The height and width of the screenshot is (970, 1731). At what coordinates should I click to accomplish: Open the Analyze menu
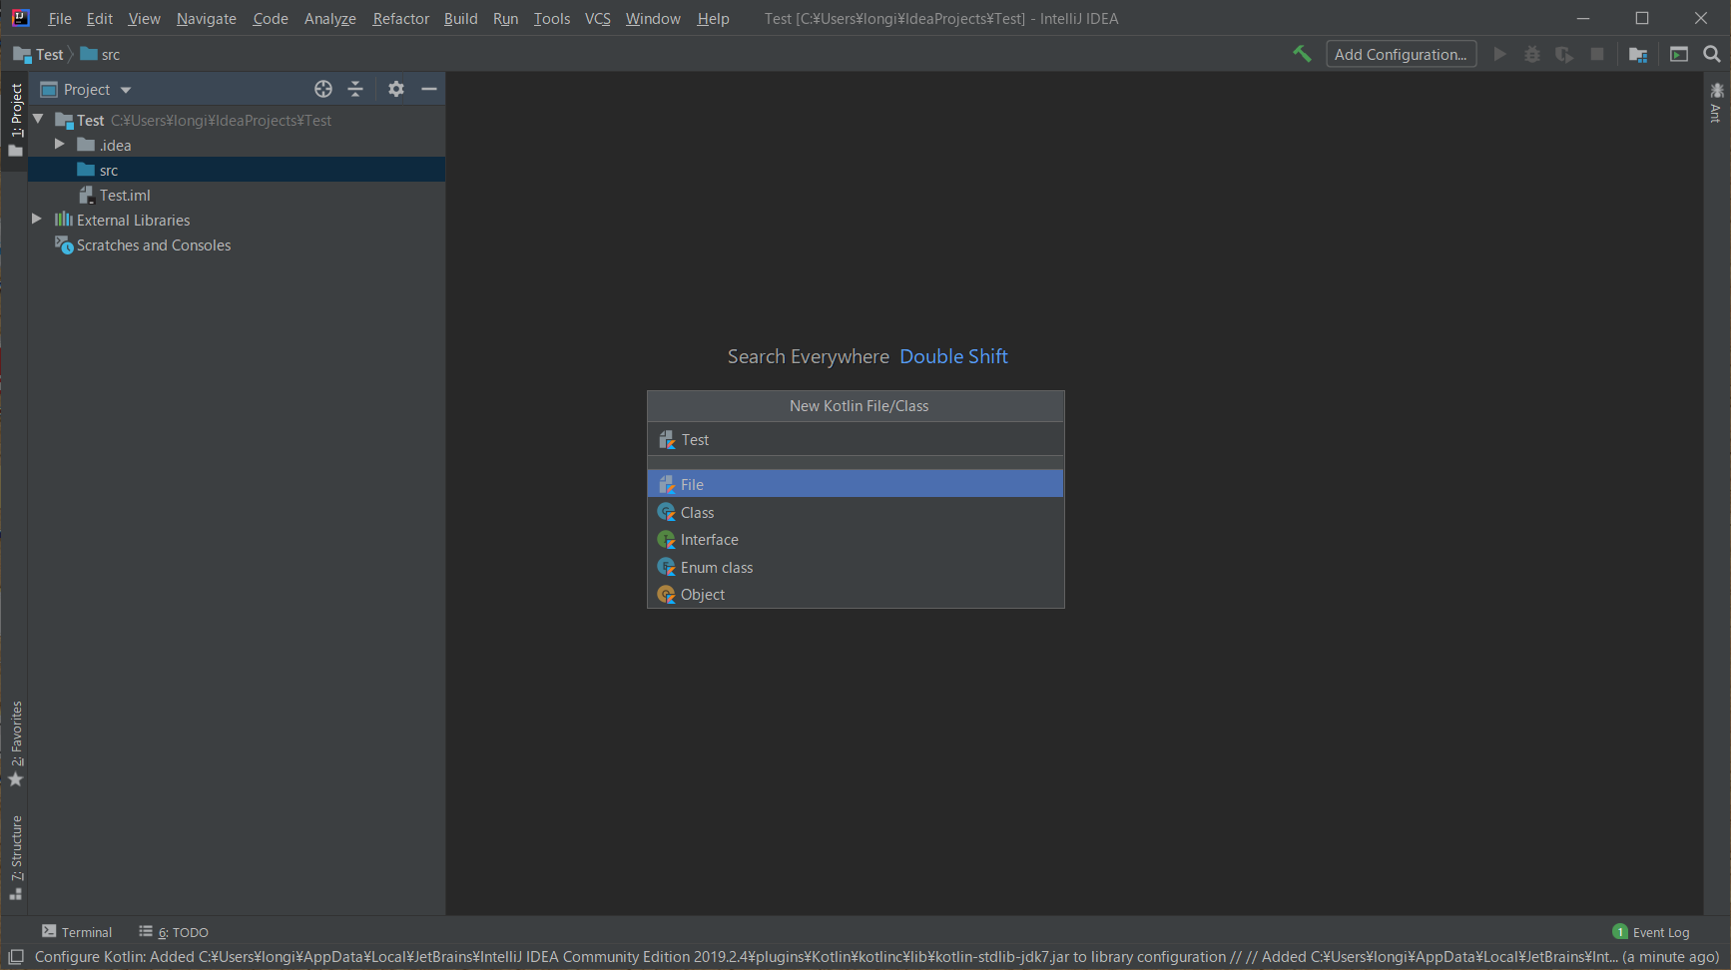point(330,18)
